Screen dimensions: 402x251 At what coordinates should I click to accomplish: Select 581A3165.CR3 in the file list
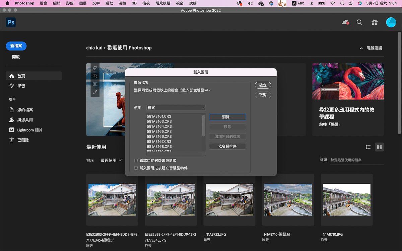click(159, 132)
